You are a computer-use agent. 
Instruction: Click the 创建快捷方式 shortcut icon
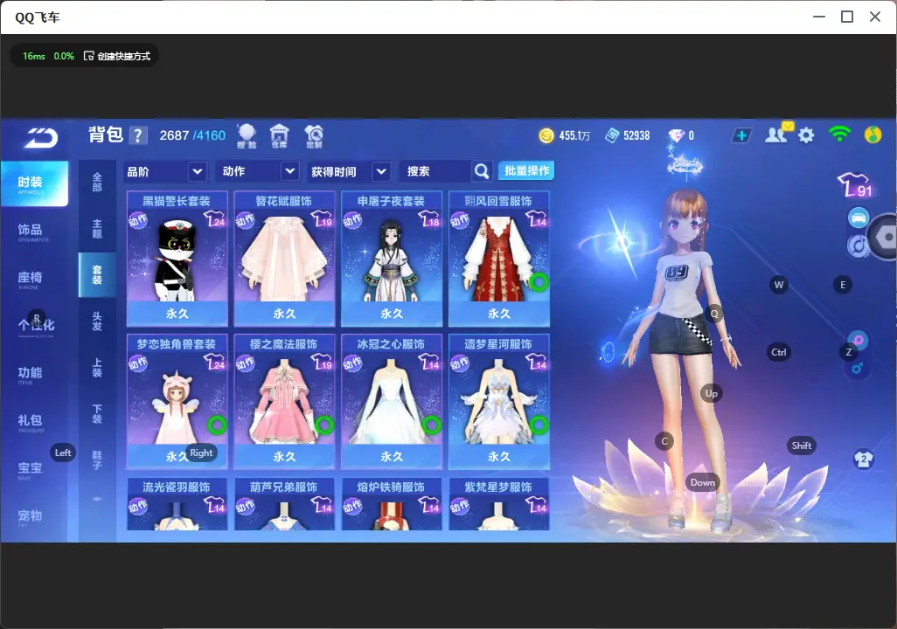(x=88, y=56)
